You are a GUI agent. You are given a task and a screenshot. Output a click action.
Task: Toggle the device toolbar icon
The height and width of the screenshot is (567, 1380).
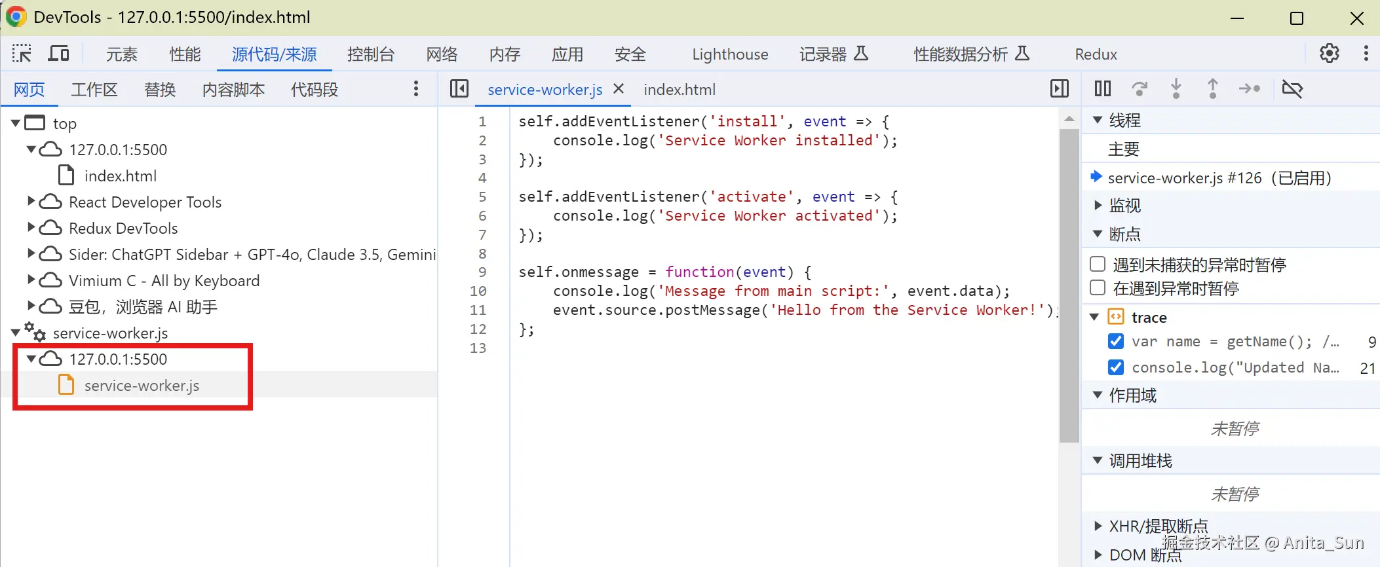[59, 54]
